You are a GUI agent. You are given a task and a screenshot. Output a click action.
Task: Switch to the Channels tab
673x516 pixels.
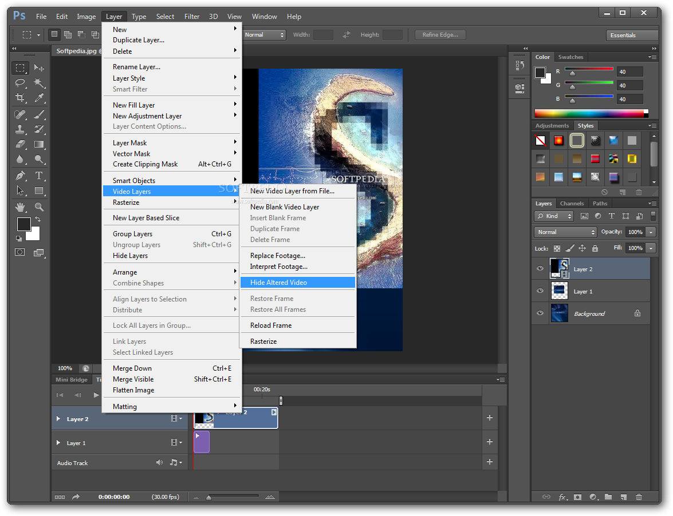(x=572, y=204)
